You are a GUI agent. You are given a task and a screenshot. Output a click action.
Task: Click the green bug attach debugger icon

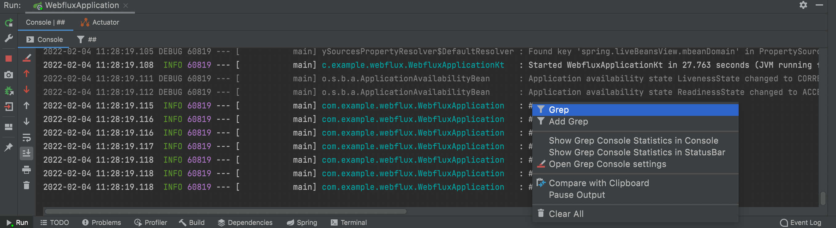point(9,91)
